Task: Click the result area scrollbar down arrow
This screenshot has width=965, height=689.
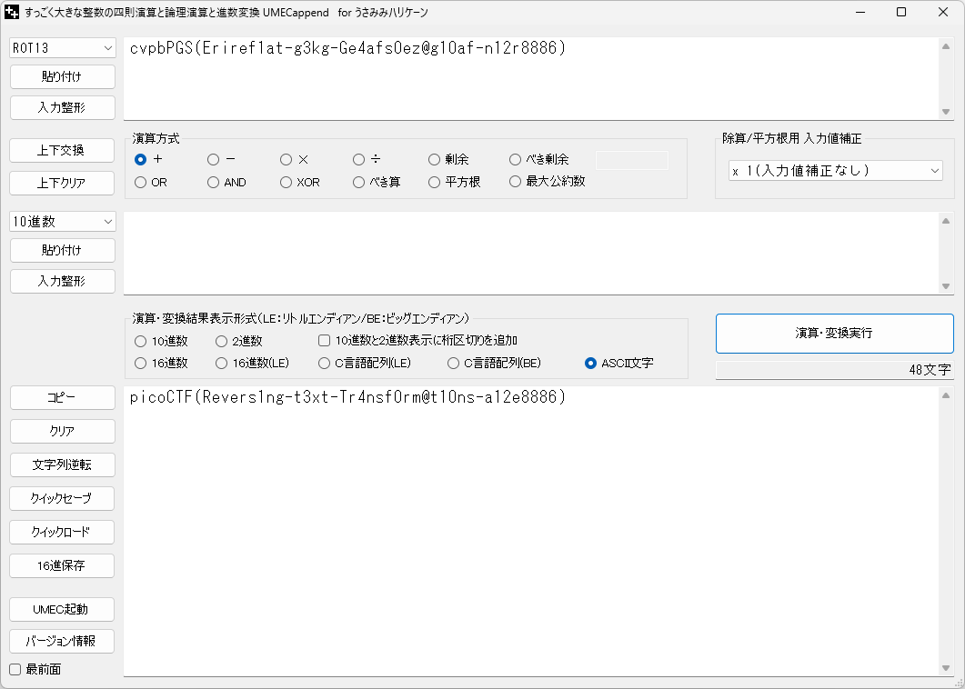Action: pyautogui.click(x=945, y=668)
